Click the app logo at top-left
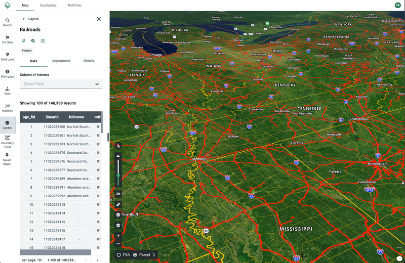The width and height of the screenshot is (405, 263). (8, 5)
